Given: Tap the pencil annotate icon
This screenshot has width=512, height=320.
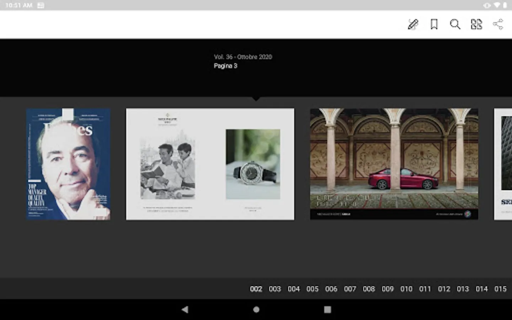Looking at the screenshot, I should 413,25.
